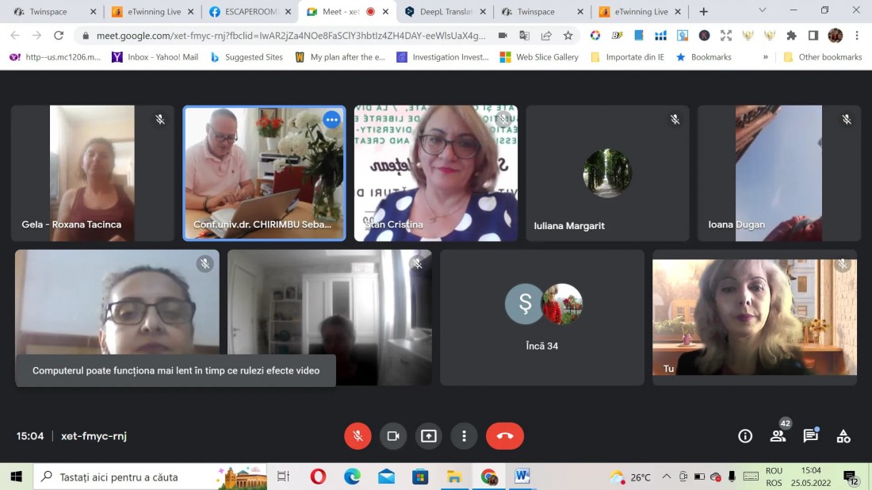The width and height of the screenshot is (872, 490).
Task: Switch to the DeepL Translate tab
Action: (x=446, y=12)
